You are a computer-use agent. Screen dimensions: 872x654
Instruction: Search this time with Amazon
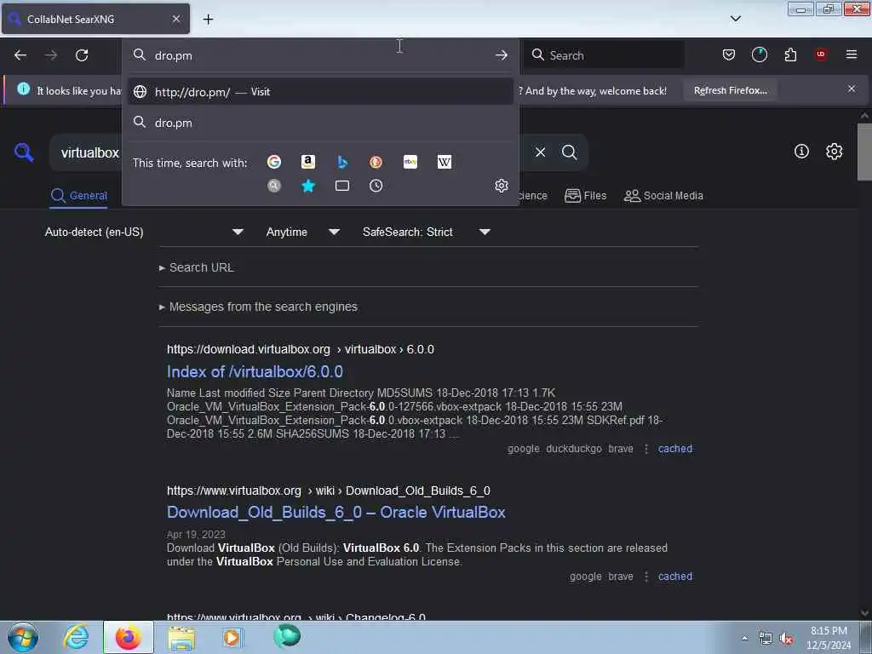308,162
